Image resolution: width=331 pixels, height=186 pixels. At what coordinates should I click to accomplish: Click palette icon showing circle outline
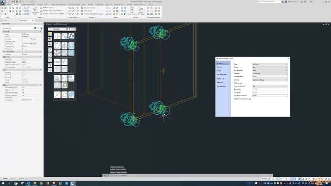point(57,45)
